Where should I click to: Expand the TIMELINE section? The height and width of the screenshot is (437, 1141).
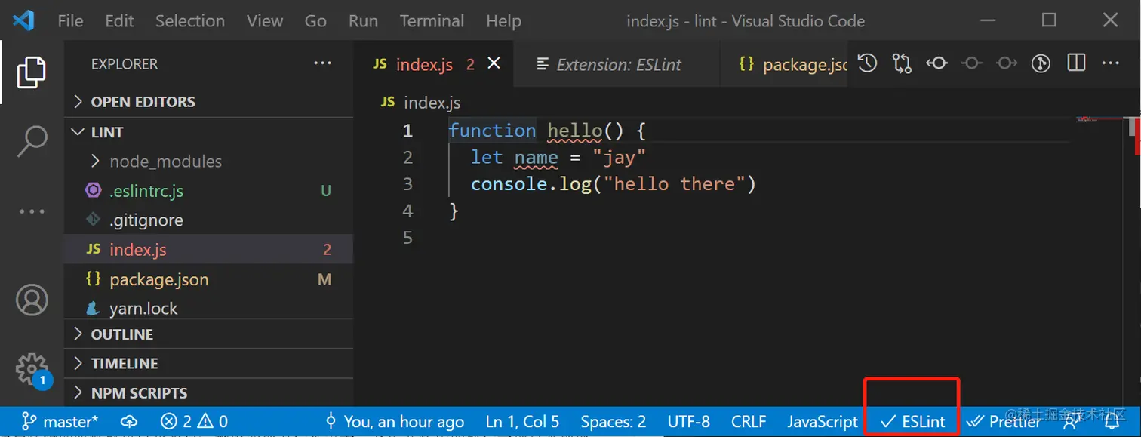(209, 364)
